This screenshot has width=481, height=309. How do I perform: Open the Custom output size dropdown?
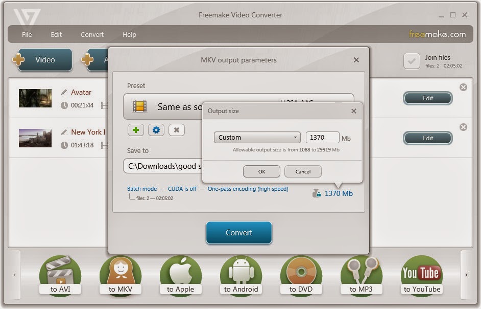coord(256,137)
